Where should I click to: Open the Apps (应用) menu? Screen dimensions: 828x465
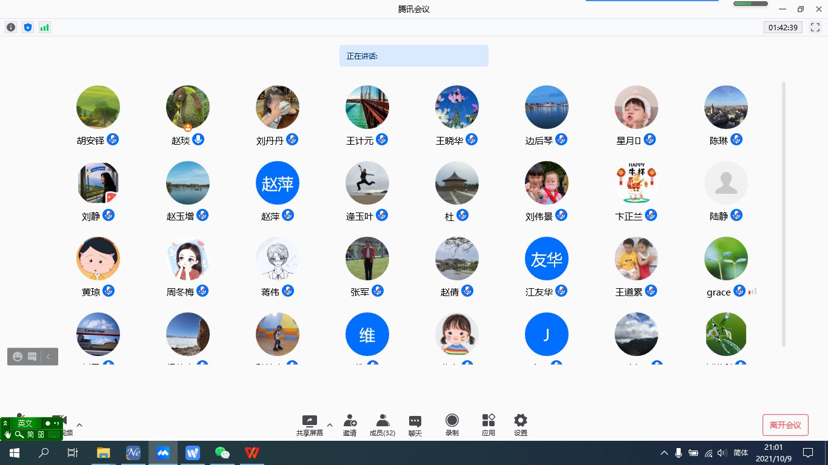pos(488,421)
